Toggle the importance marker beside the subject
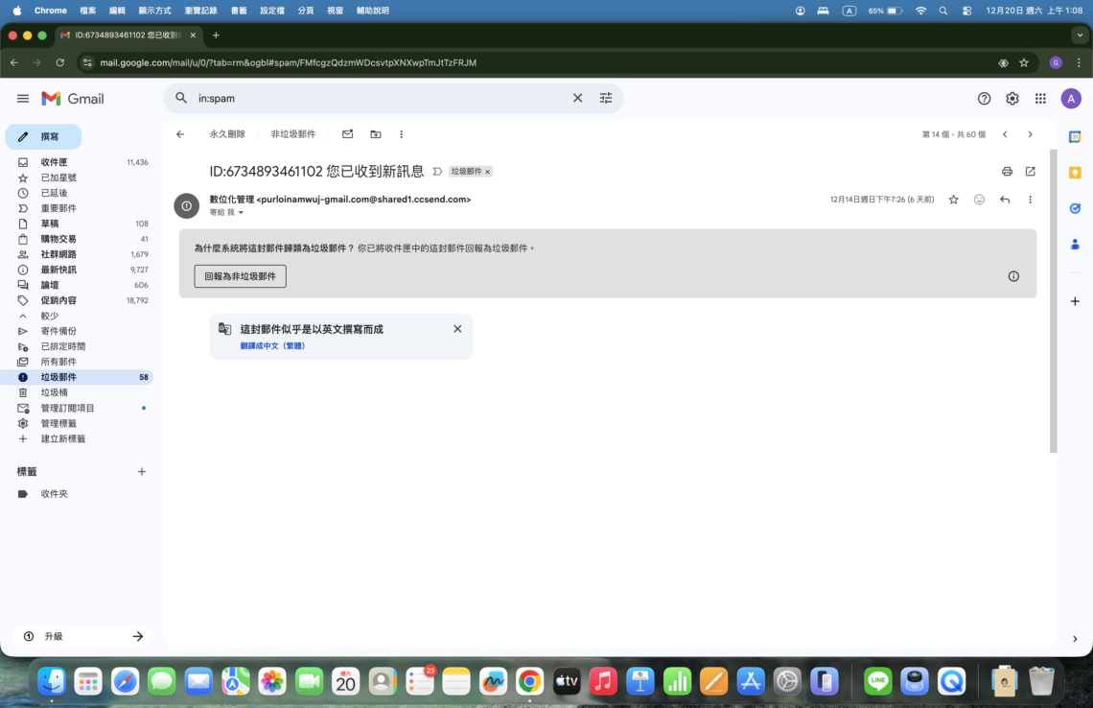The image size is (1093, 708). (x=437, y=171)
